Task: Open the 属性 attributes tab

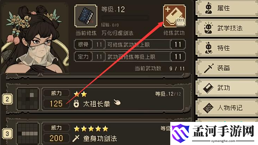Action: tap(227, 8)
